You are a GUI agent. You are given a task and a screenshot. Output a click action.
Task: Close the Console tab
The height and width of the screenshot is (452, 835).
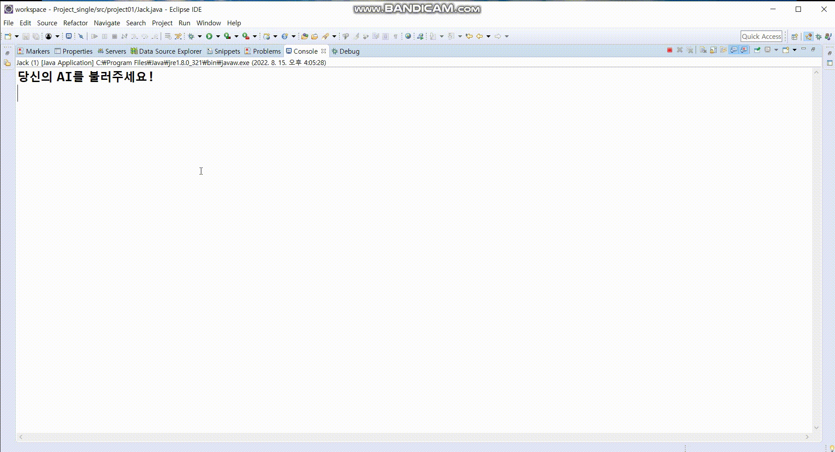click(324, 51)
